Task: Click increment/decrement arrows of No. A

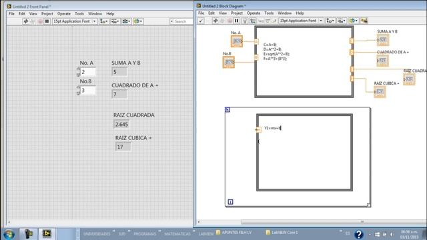Action: tap(79, 72)
